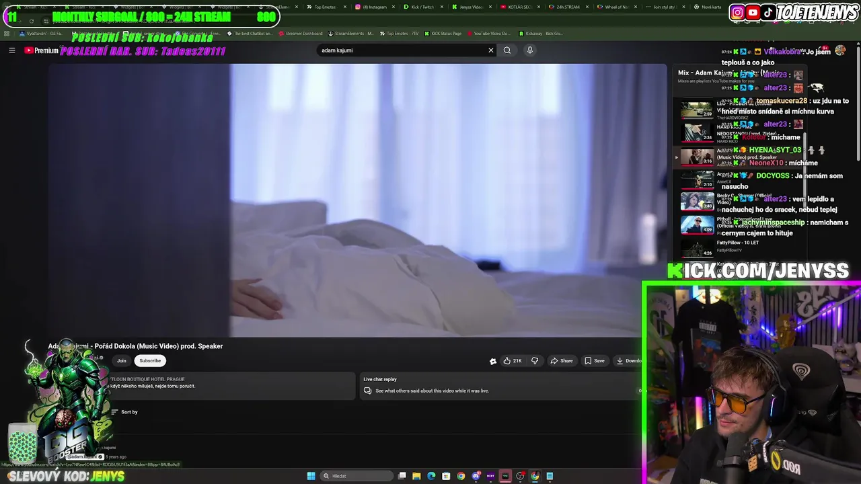The width and height of the screenshot is (861, 484).
Task: Start voice search with microphone icon
Action: point(530,50)
